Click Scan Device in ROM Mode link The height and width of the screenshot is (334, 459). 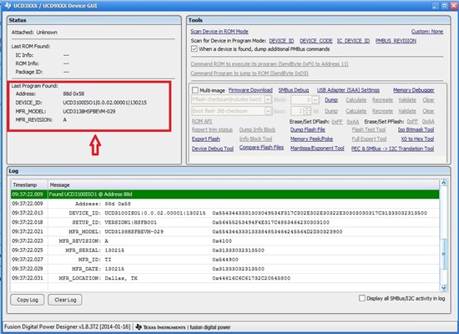point(219,32)
